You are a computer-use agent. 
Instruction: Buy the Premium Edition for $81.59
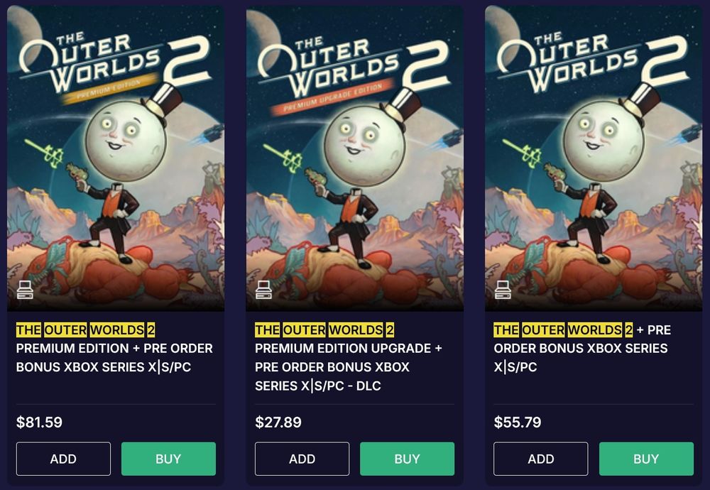[x=168, y=459]
